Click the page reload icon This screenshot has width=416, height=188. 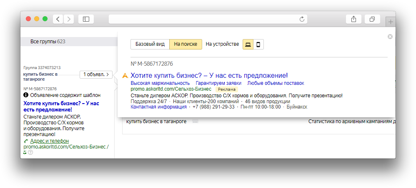click(x=302, y=19)
